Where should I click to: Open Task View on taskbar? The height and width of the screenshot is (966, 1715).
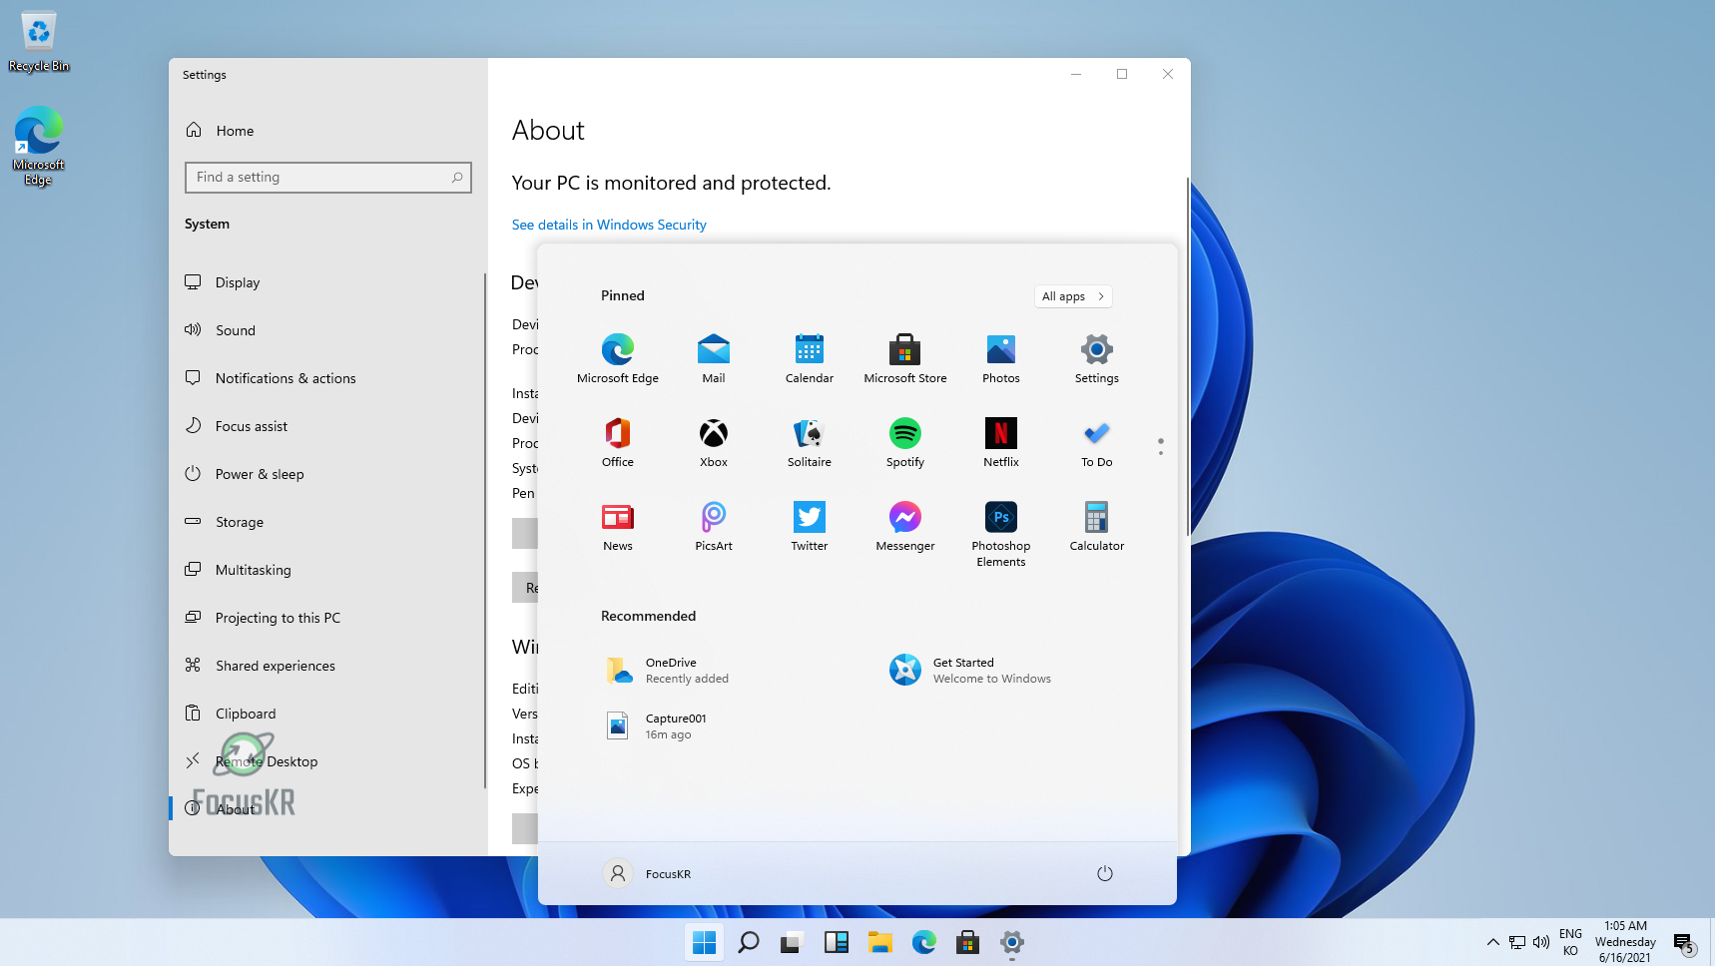pos(793,942)
